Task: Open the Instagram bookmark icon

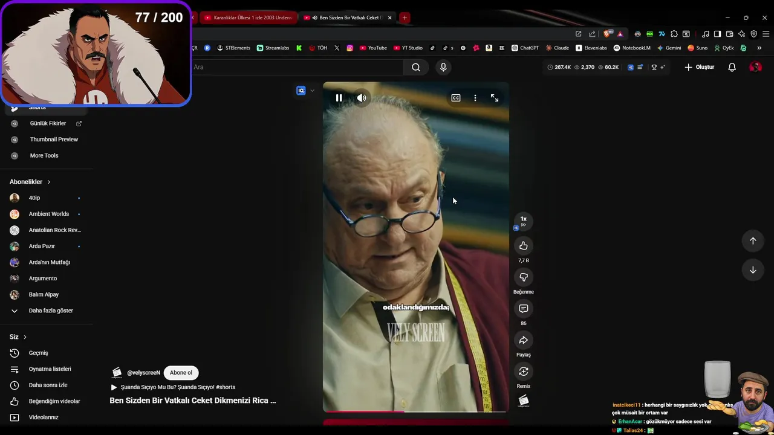Action: coord(350,48)
